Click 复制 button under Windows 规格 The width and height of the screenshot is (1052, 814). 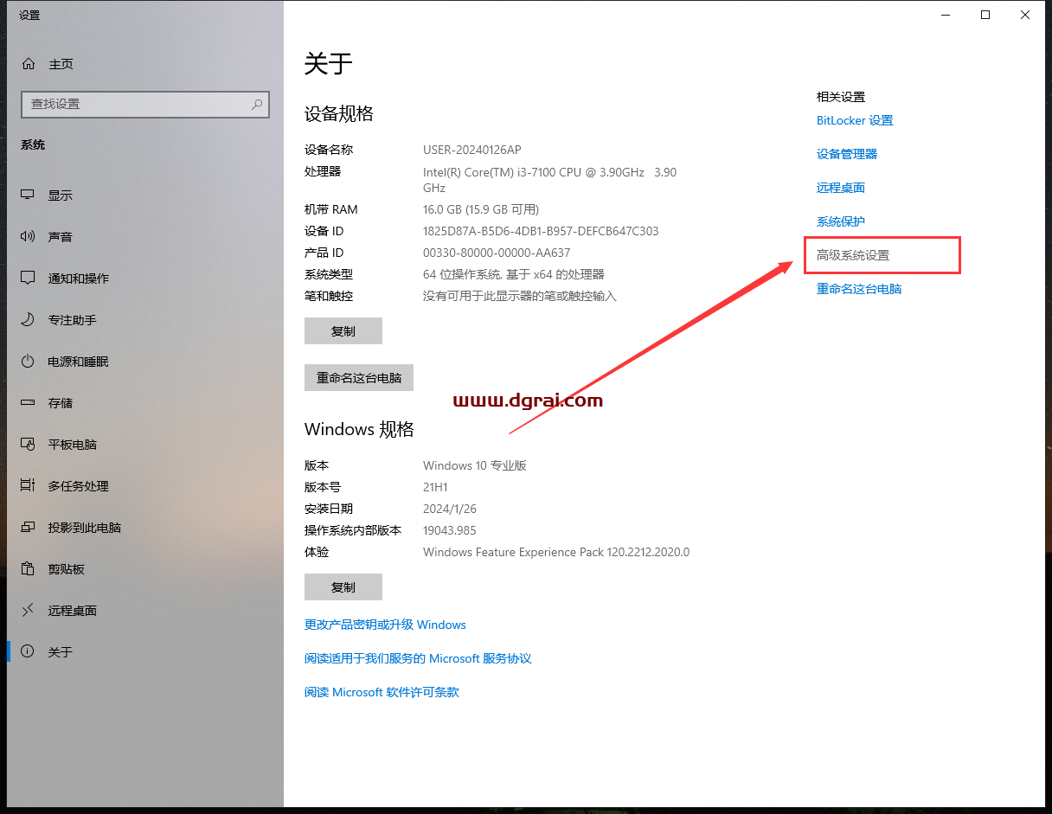(x=343, y=587)
